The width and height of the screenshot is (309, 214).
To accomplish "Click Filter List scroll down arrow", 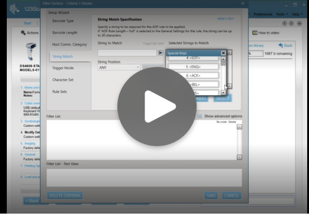I will [239, 157].
